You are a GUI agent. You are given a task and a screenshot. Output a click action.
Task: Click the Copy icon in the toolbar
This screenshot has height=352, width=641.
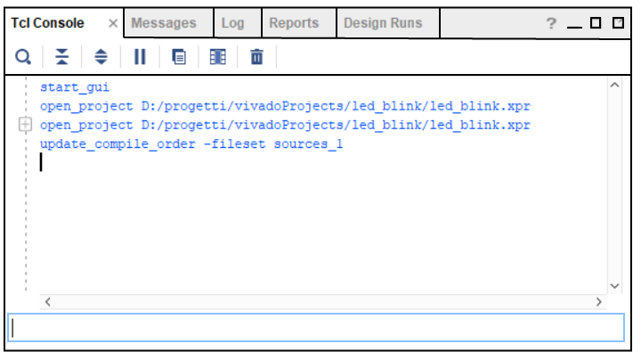pyautogui.click(x=179, y=56)
